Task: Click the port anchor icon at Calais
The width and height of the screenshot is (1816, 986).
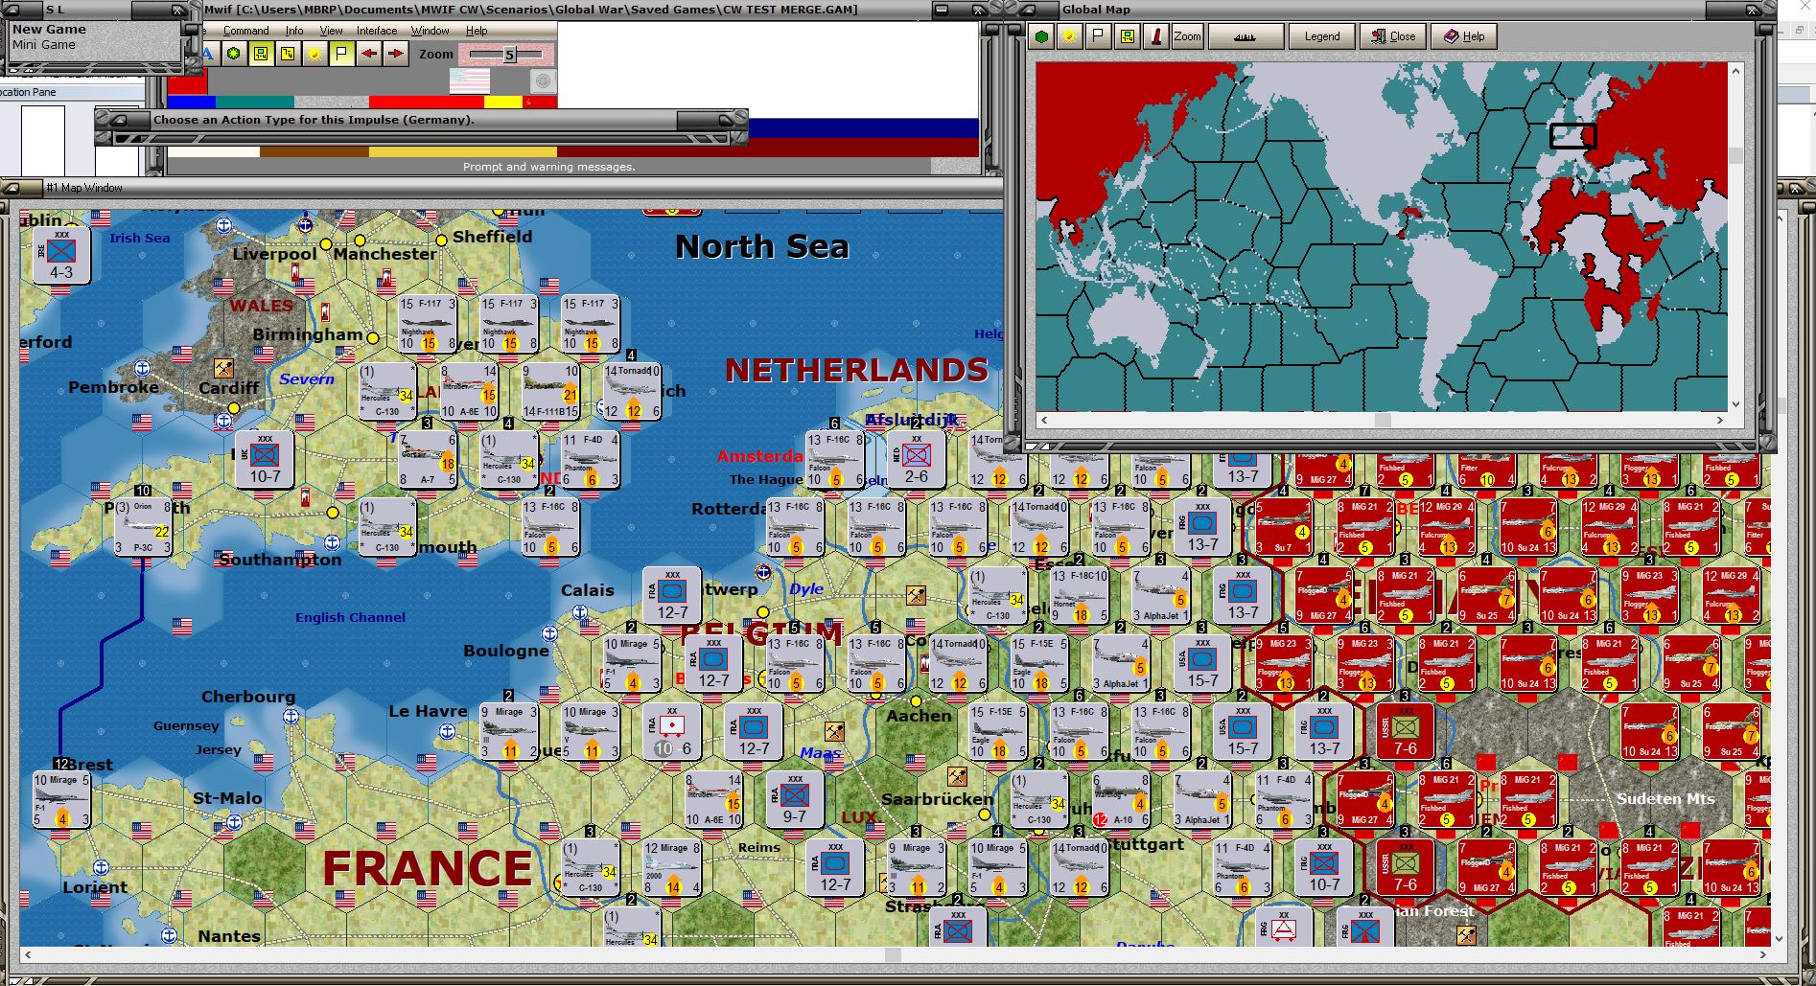Action: [580, 612]
